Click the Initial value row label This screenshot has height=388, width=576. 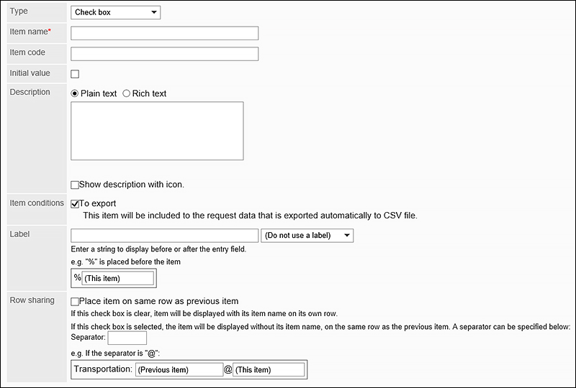click(30, 73)
